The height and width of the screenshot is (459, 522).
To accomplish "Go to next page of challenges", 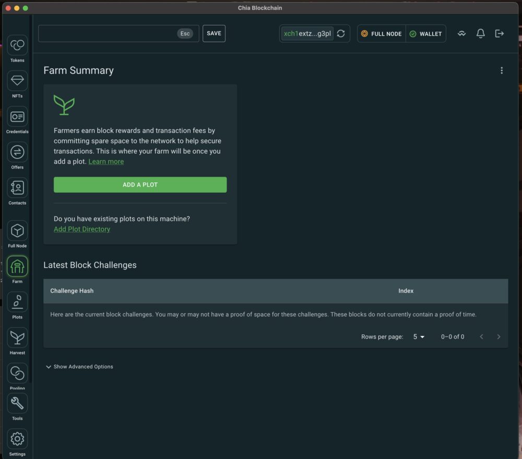I will (x=499, y=337).
